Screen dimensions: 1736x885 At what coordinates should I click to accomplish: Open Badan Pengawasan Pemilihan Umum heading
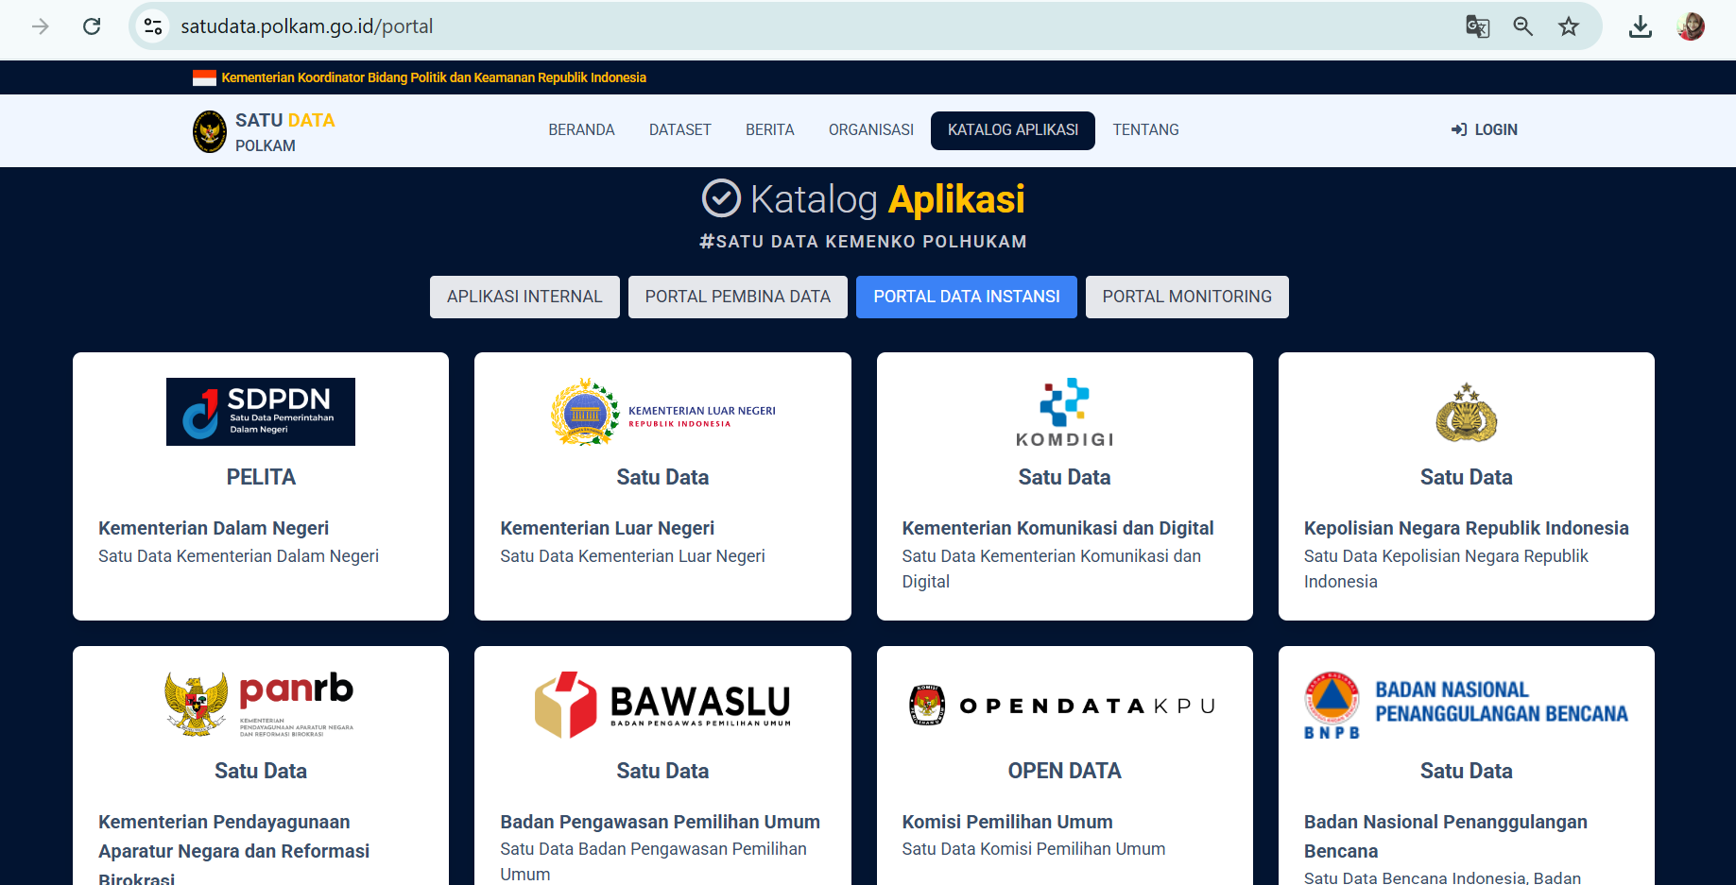click(x=661, y=822)
